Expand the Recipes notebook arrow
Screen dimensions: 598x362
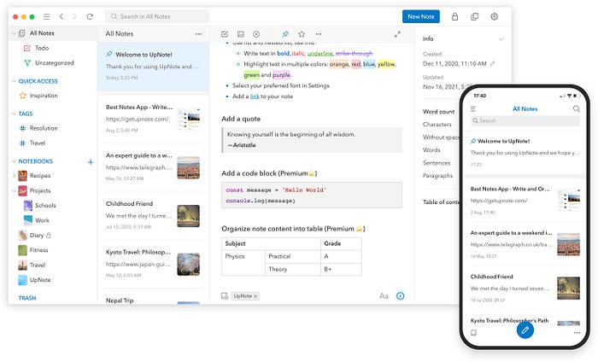pos(14,176)
